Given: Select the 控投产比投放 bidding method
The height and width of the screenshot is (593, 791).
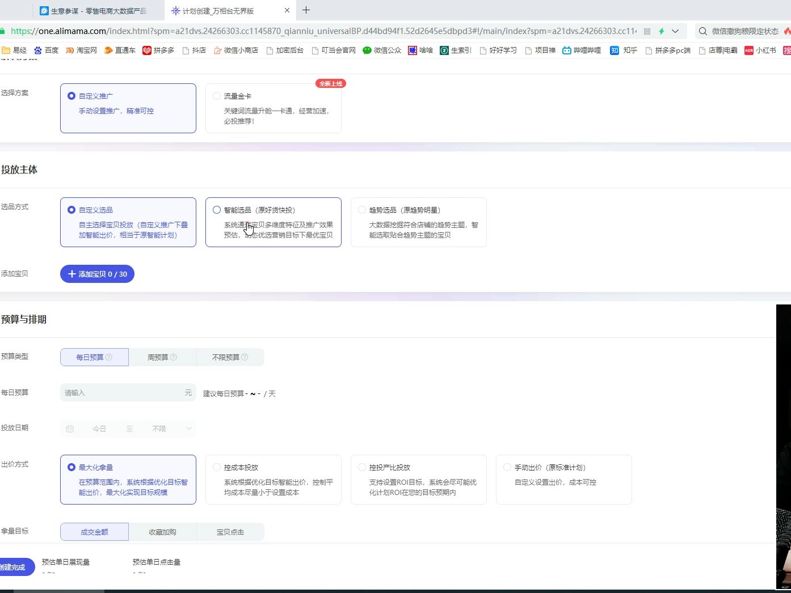Looking at the screenshot, I should tap(419, 480).
